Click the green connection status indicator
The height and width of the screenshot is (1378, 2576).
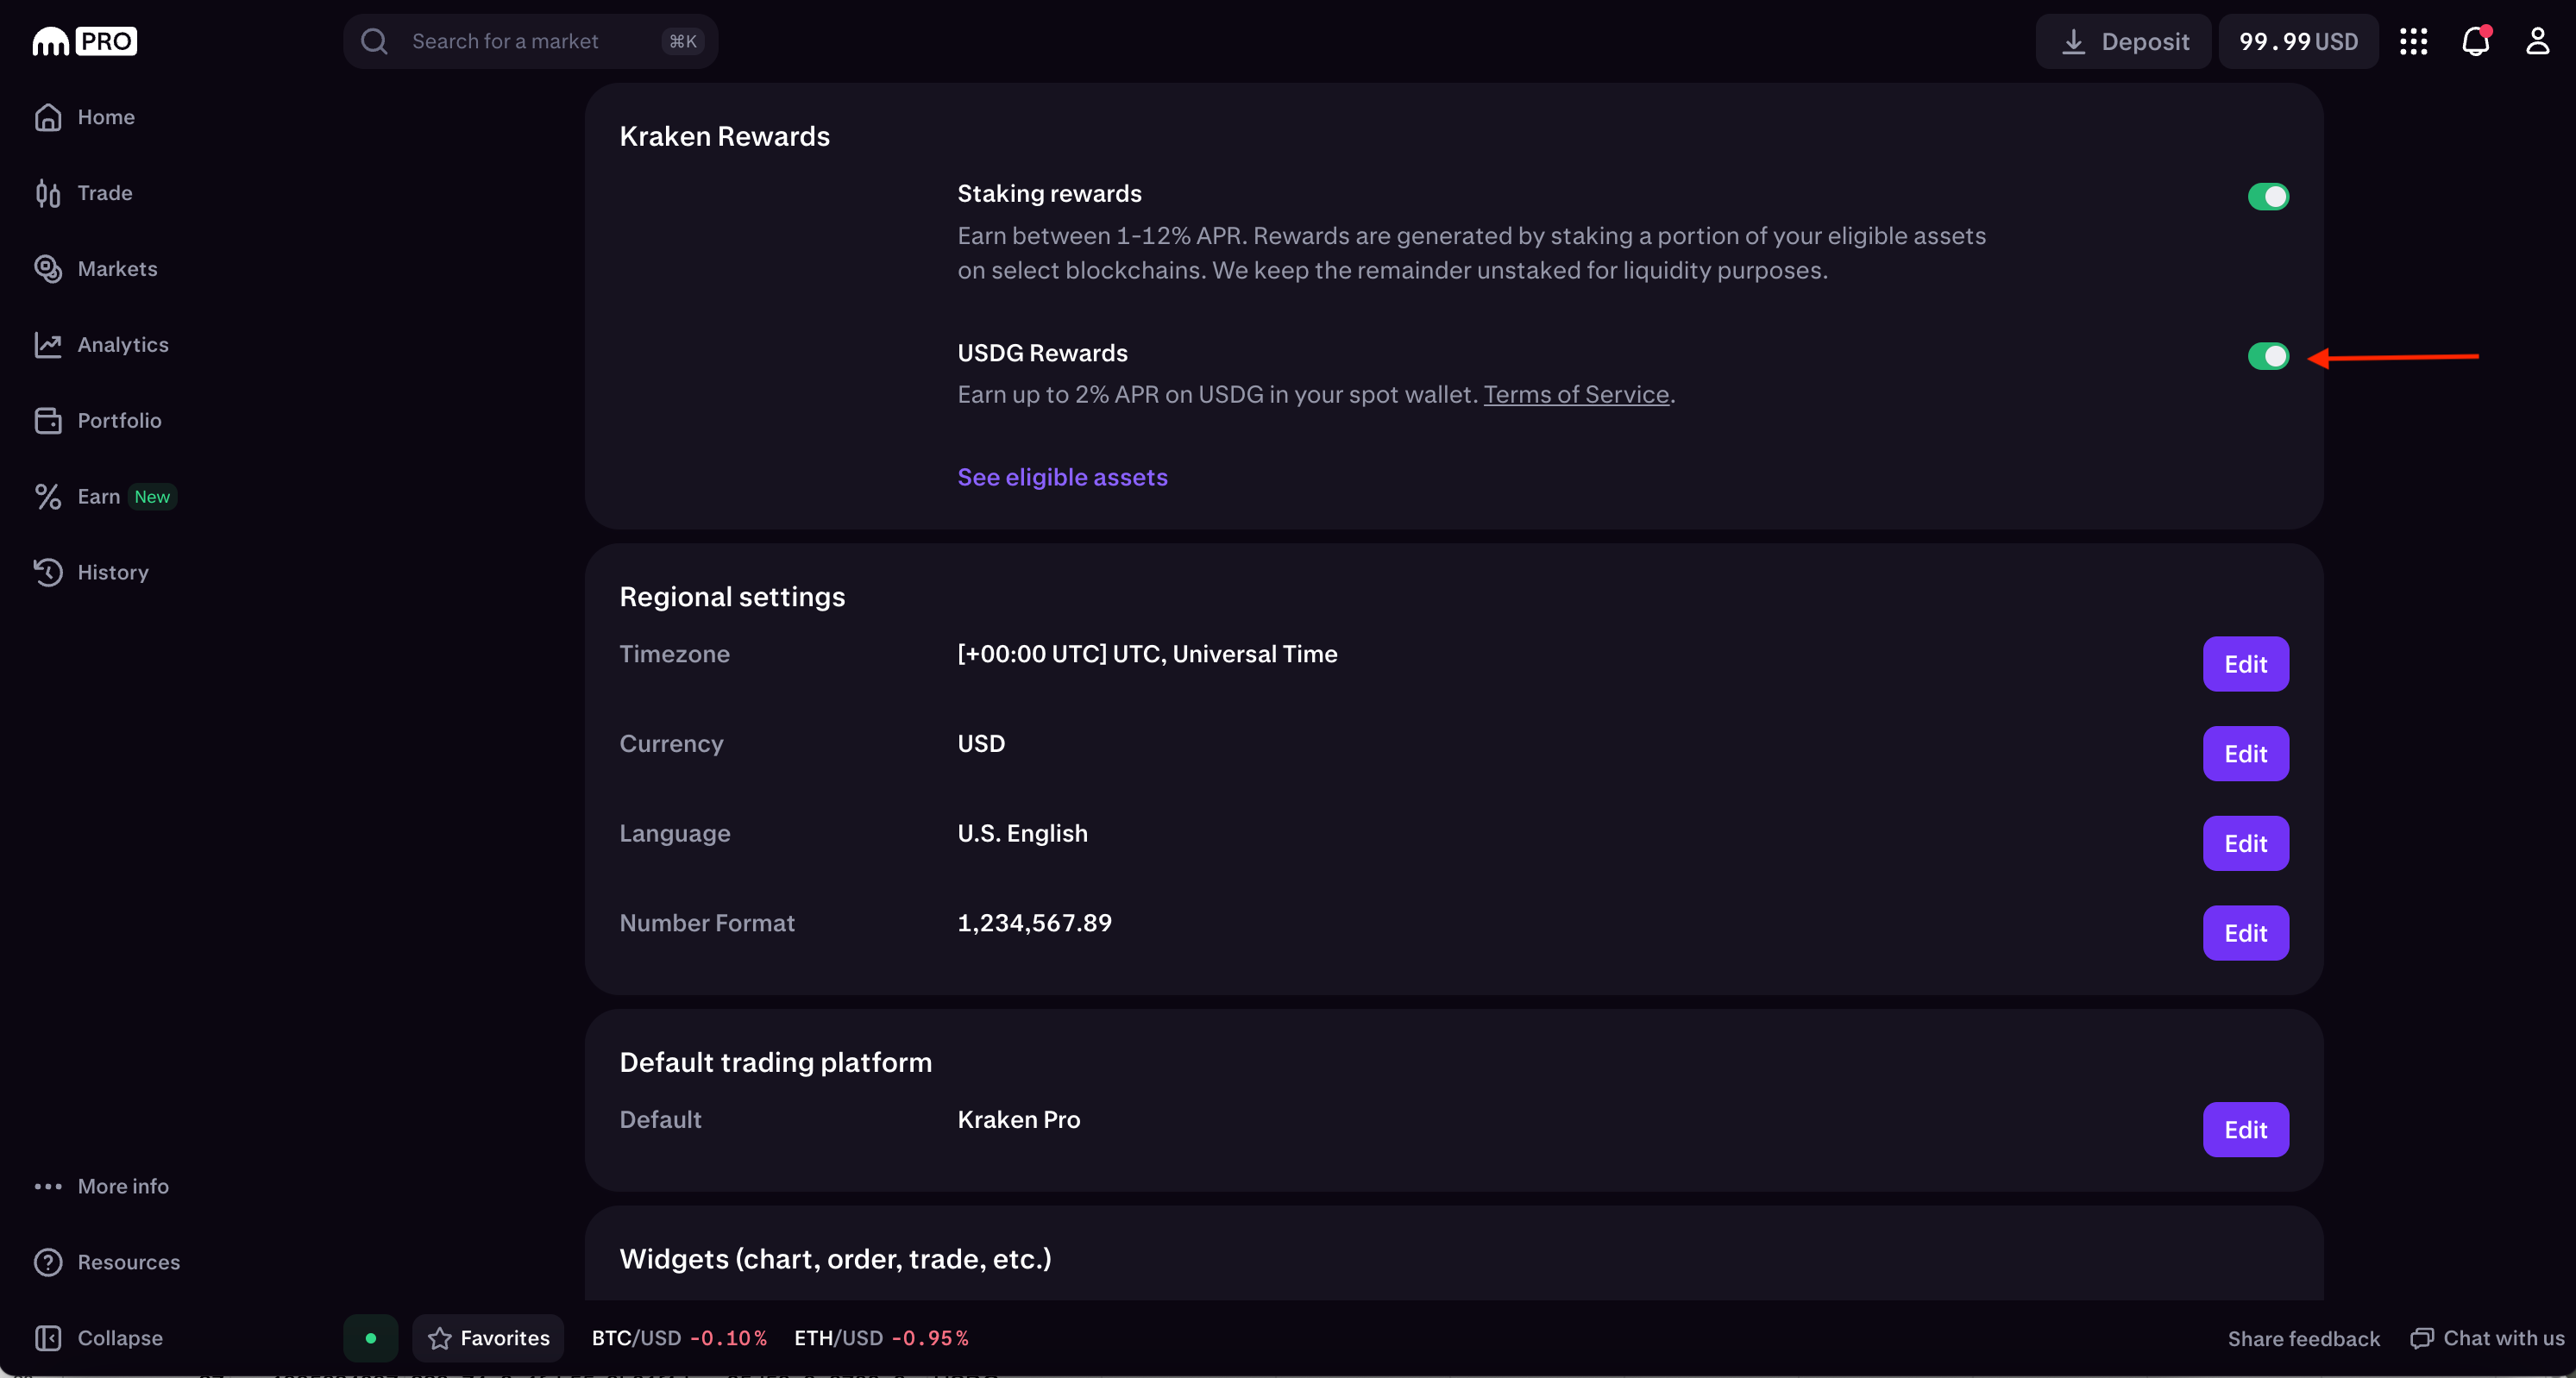click(x=370, y=1338)
